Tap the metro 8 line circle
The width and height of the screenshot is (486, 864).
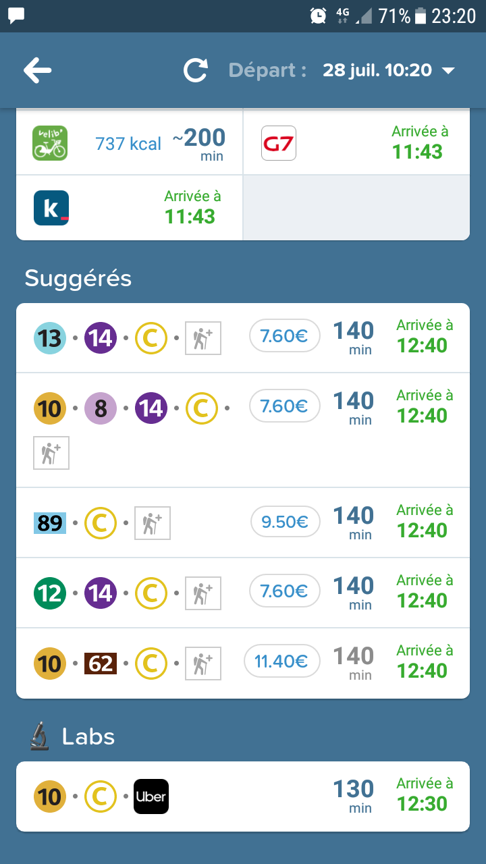101,408
